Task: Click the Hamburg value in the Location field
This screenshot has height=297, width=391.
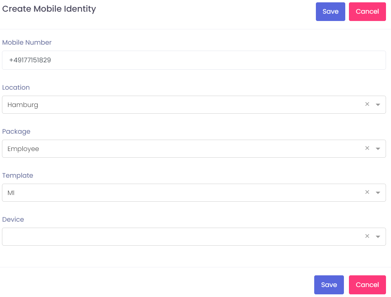Action: click(23, 105)
